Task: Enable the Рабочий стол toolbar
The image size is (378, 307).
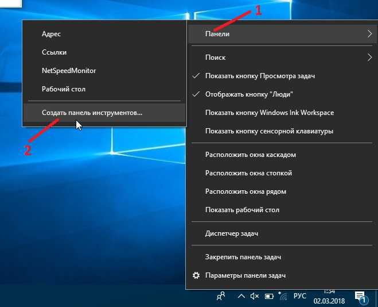Action: [104, 89]
